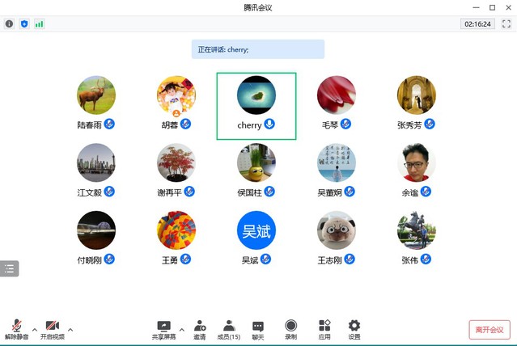517x346 pixels.
Task: Toggle the side list panel button
Action: (x=10, y=269)
